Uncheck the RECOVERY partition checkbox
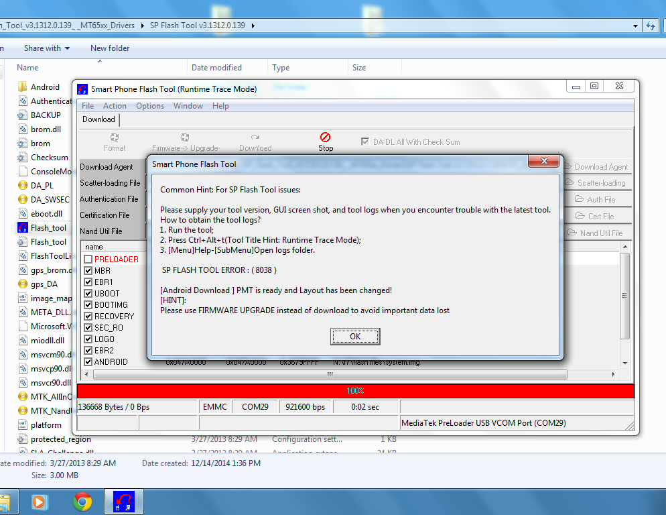Viewport: 666px width, 515px height. (x=88, y=316)
